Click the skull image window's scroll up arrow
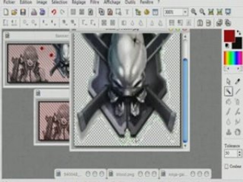Image resolution: width=243 pixels, height=182 pixels. 185,36
